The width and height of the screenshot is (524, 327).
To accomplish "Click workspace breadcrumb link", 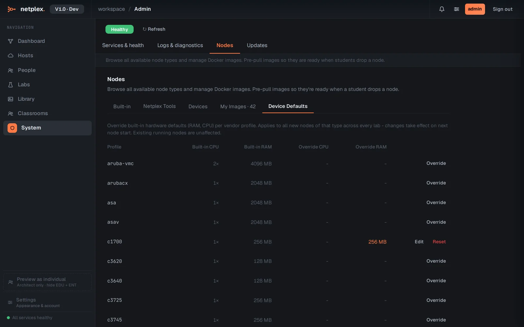I will [111, 9].
